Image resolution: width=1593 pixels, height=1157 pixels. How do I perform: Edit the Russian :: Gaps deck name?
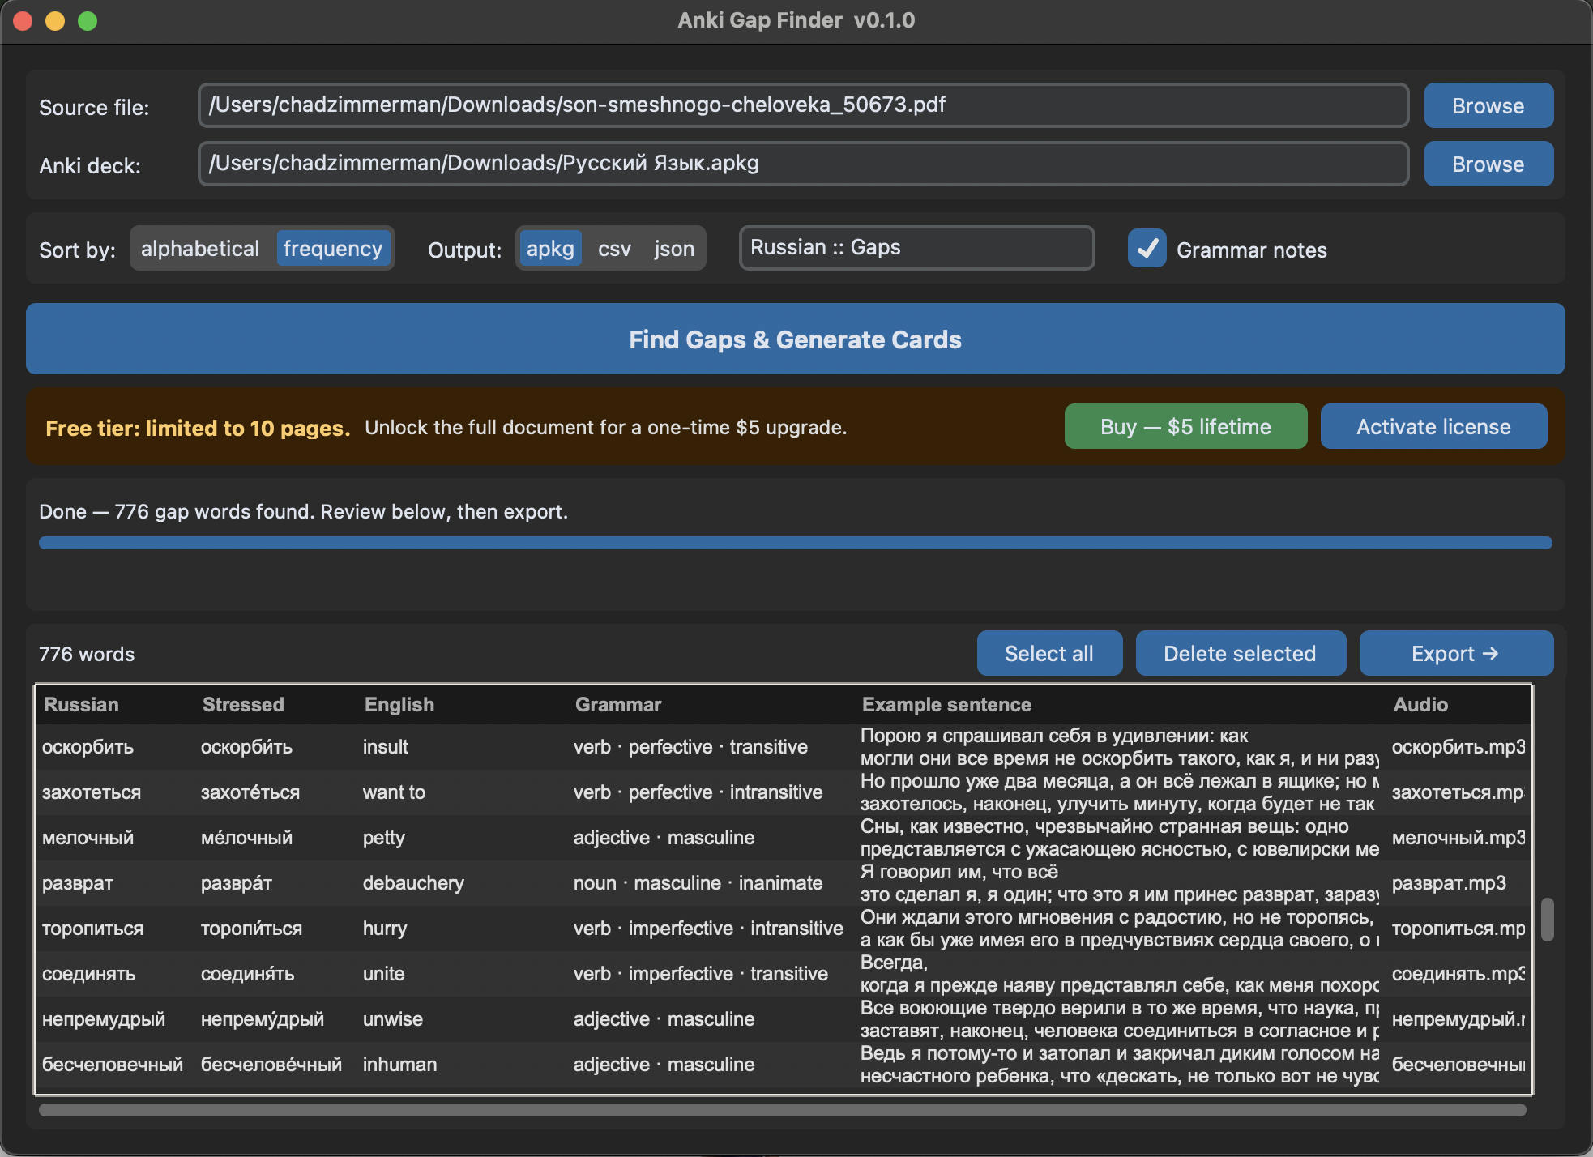(916, 248)
